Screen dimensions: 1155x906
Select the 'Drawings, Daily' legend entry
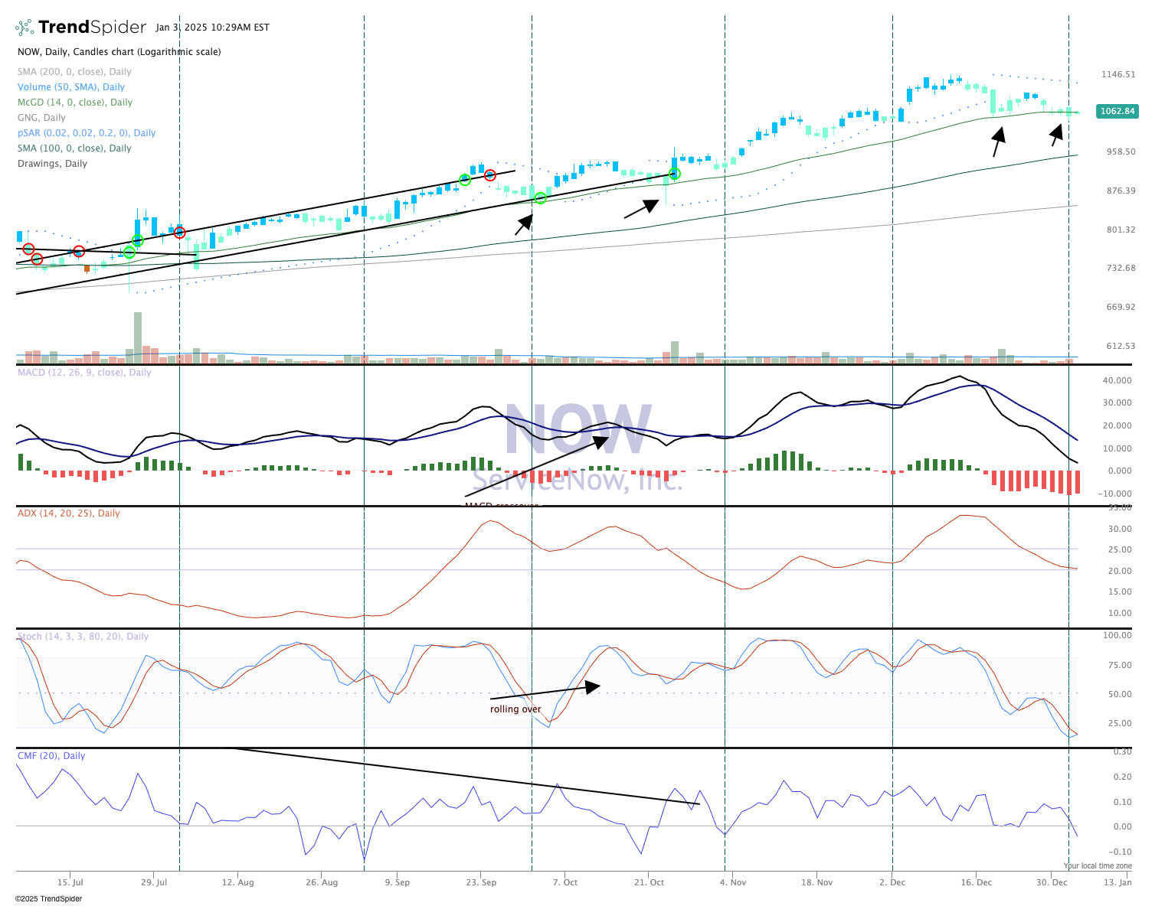point(52,164)
